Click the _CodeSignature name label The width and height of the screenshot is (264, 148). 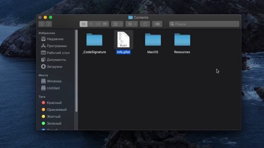[94, 52]
